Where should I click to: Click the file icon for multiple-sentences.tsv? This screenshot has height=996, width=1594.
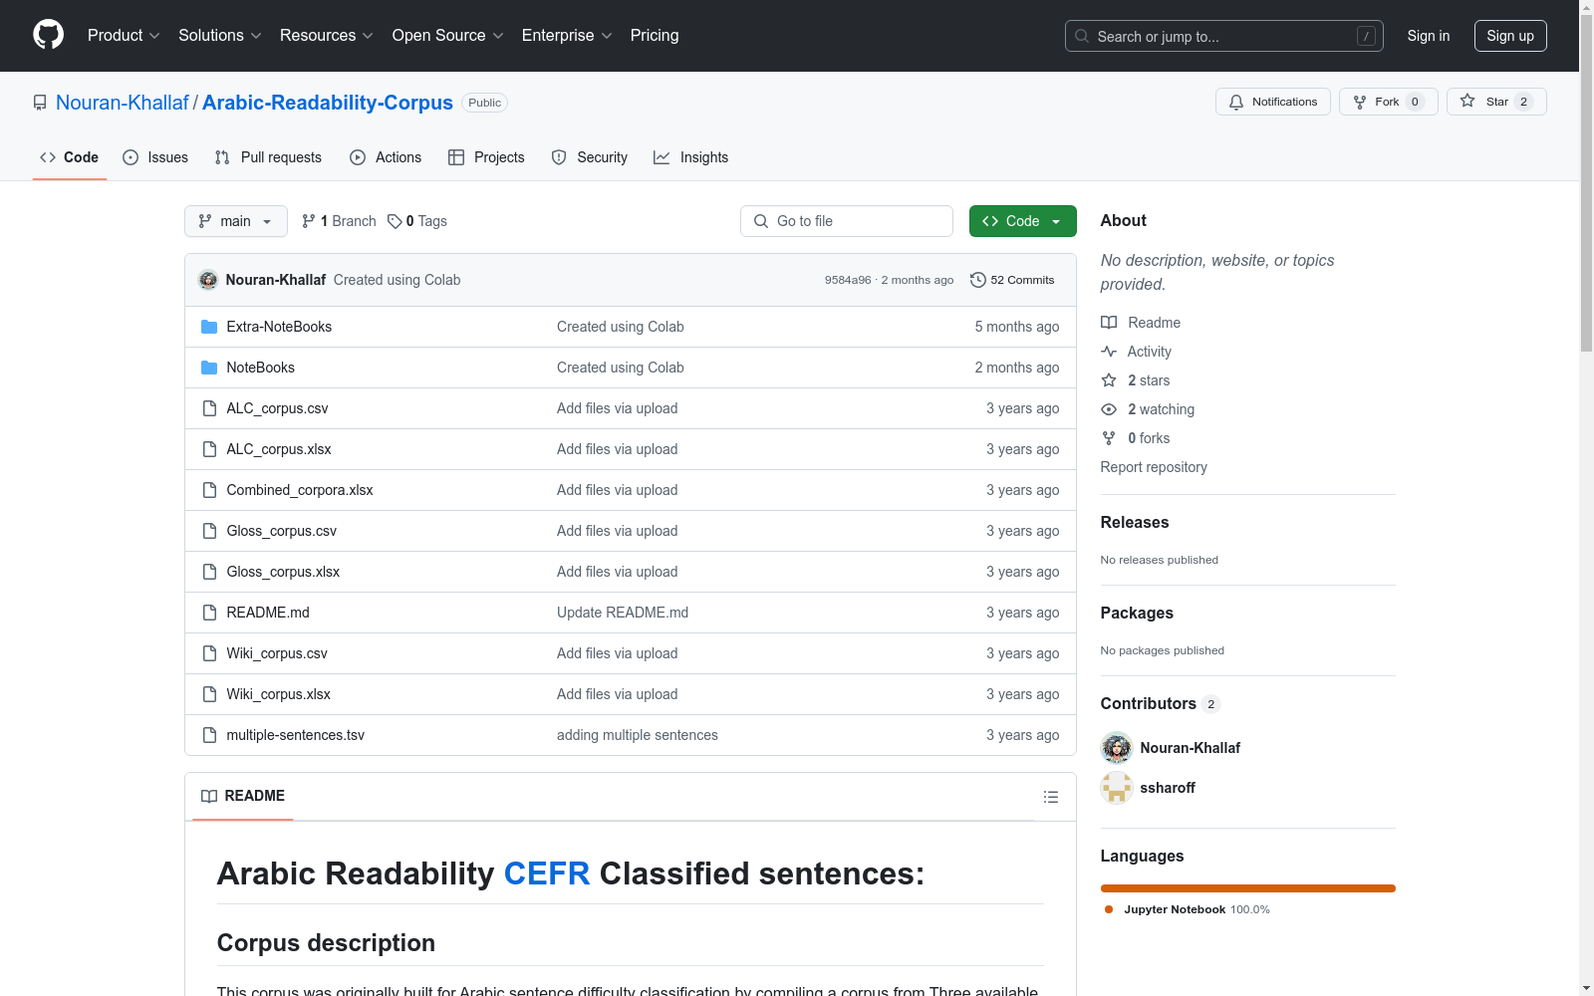[x=209, y=735]
